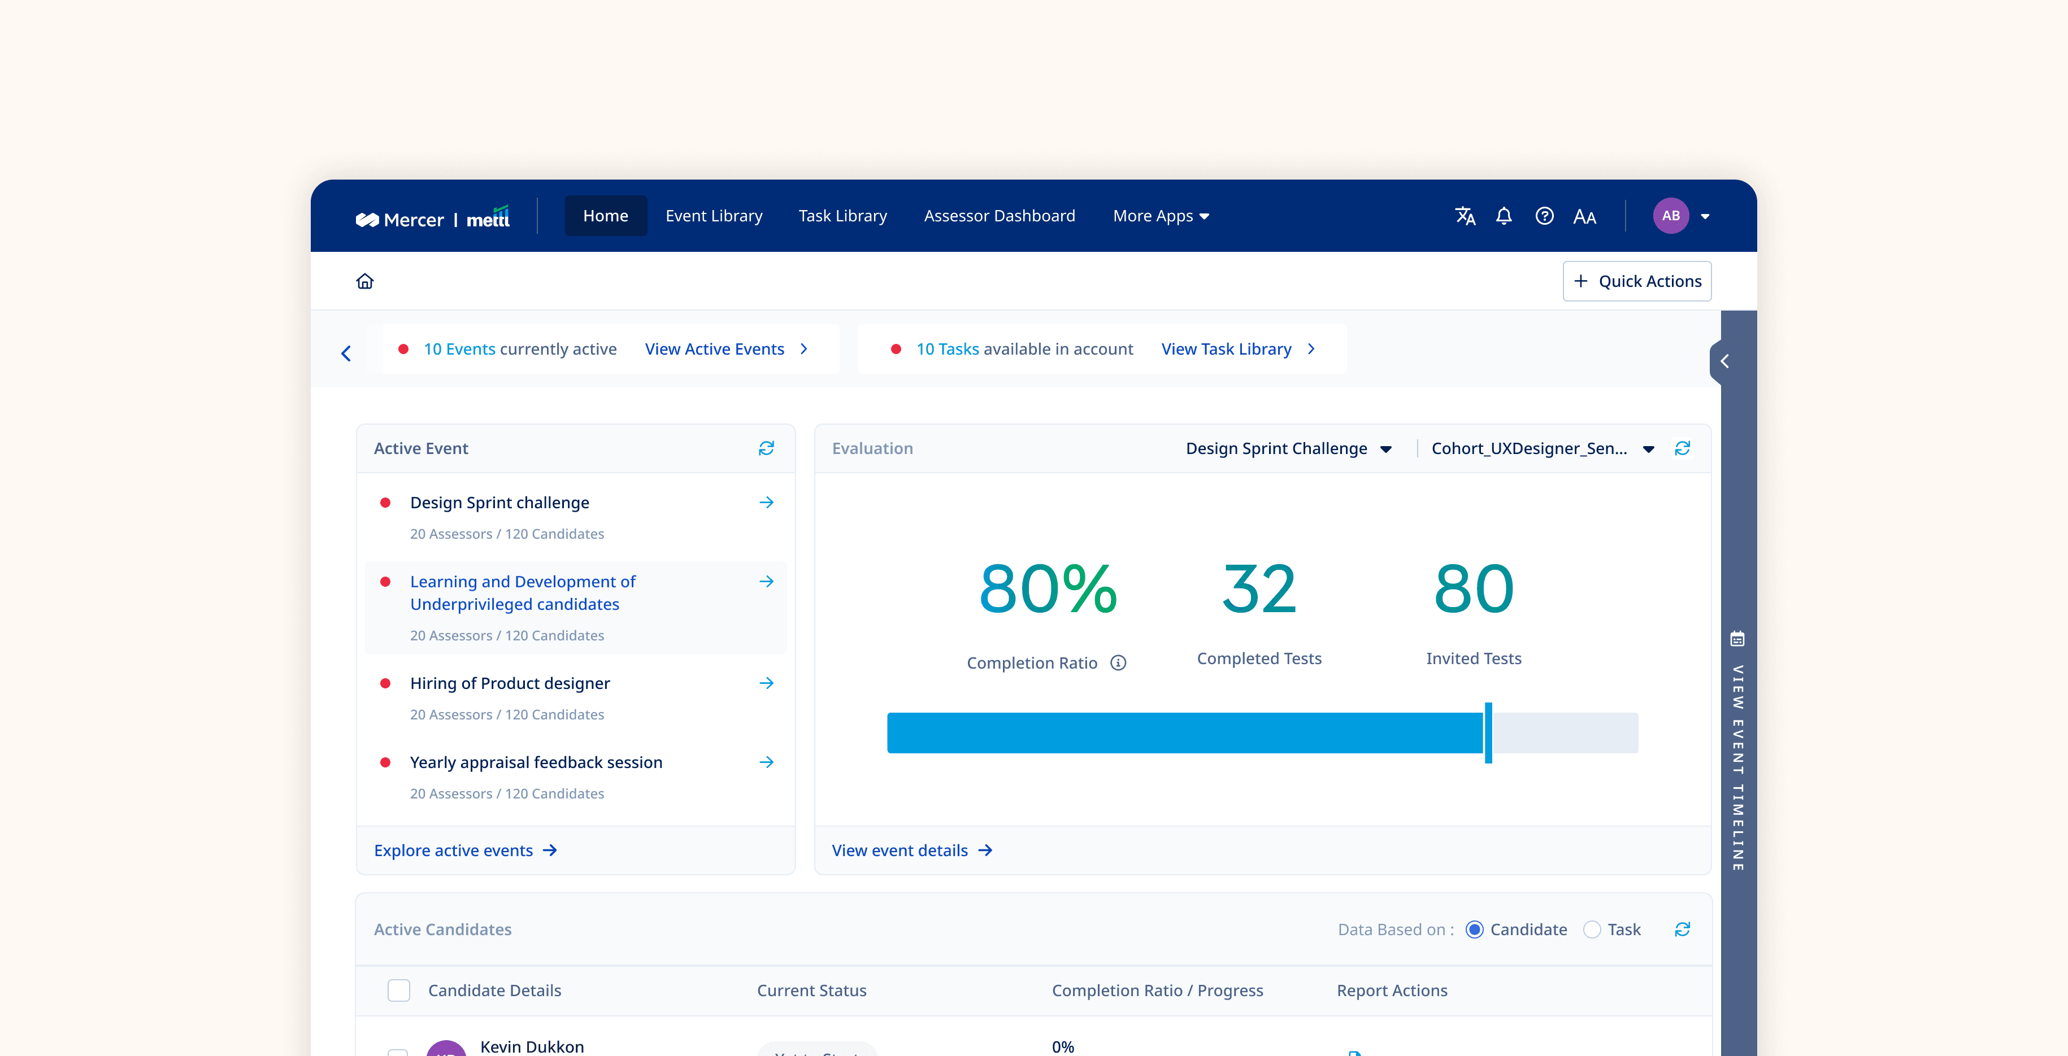Refresh the Evaluation panel
Viewport: 2068px width, 1056px height.
(1683, 448)
